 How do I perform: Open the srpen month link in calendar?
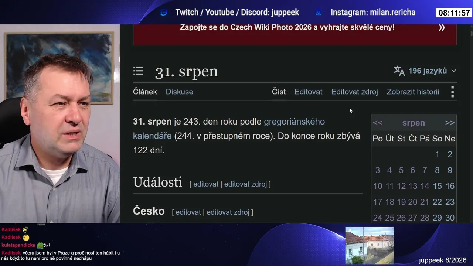coord(414,123)
